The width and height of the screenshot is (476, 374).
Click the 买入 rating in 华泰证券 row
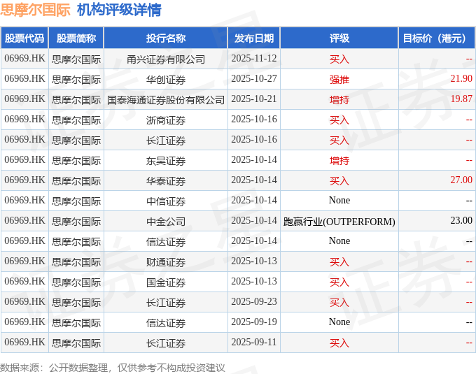pos(339,181)
